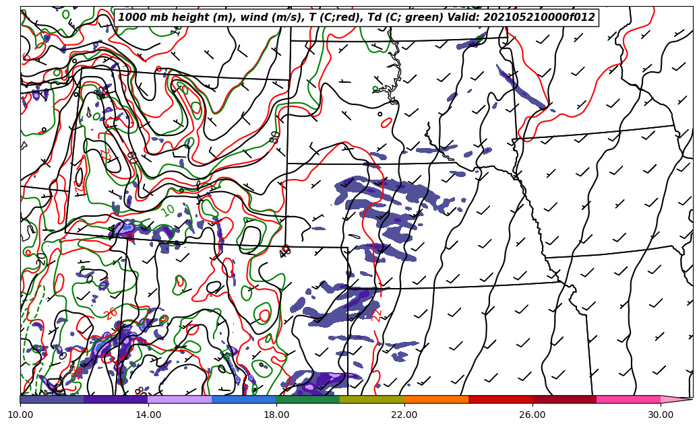
Task: Click the 22.00 colorbar tick label
Action: click(404, 415)
